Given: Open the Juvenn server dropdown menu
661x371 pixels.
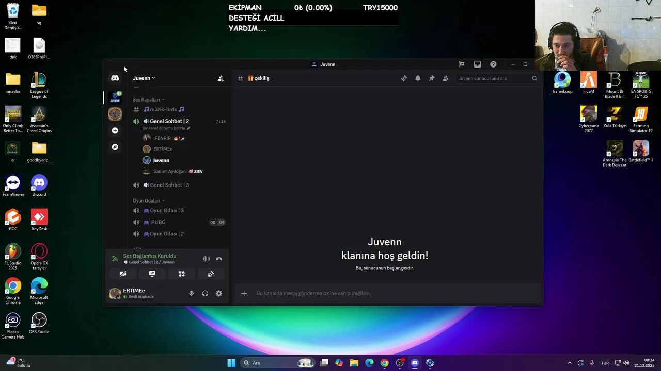Looking at the screenshot, I should tap(144, 78).
